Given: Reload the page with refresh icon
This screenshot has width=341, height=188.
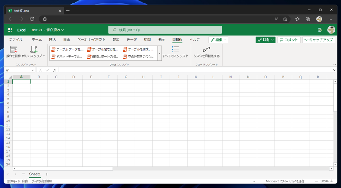Looking at the screenshot, I should point(32,19).
